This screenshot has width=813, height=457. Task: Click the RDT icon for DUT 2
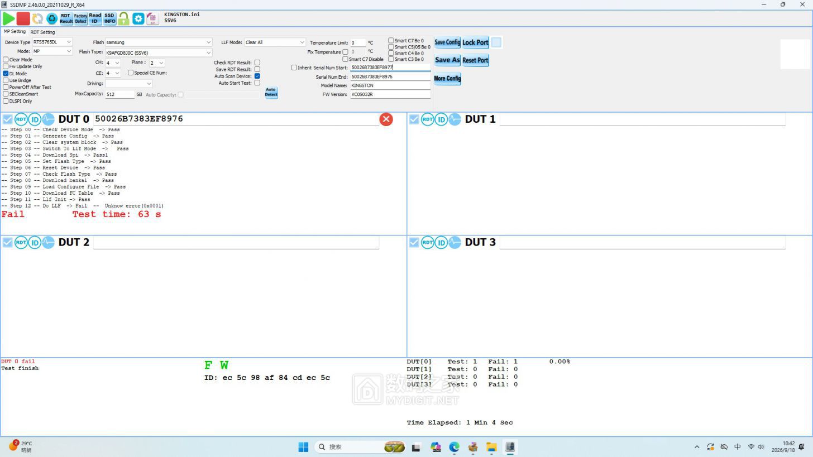tap(21, 242)
